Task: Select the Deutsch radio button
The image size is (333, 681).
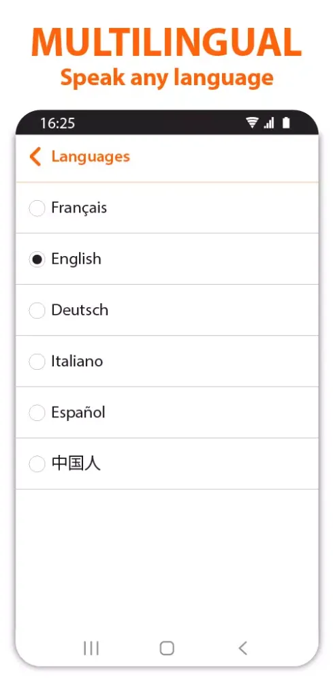Action: click(x=37, y=311)
